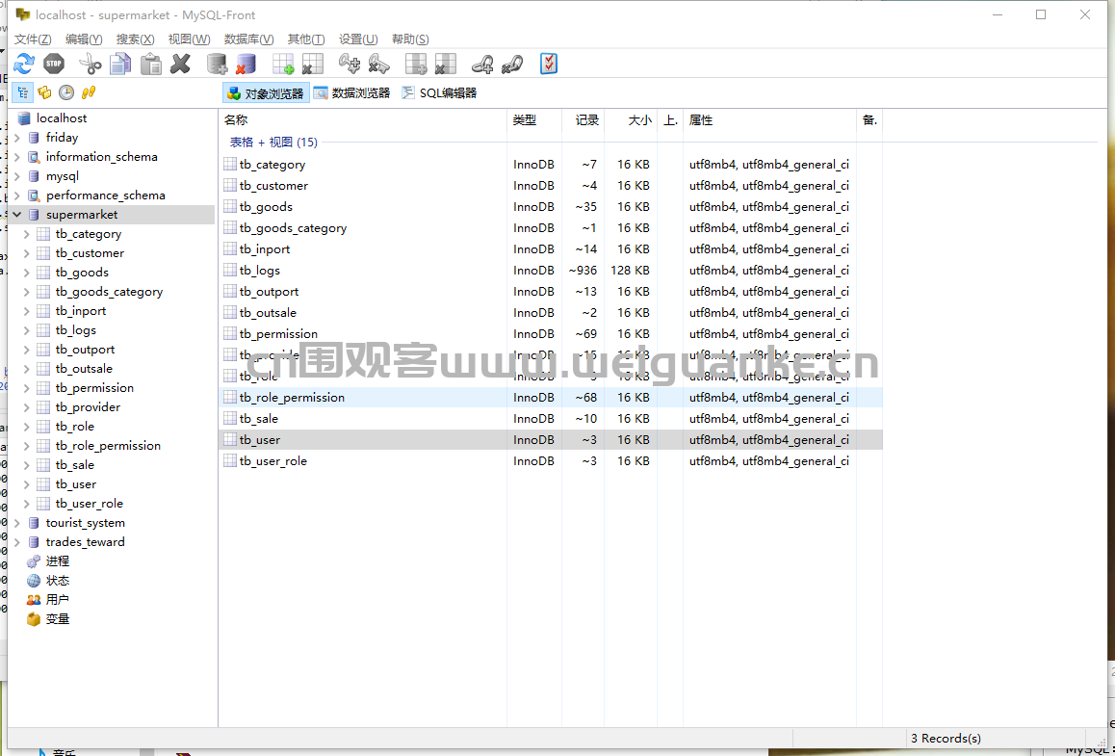Image resolution: width=1115 pixels, height=756 pixels.
Task: Sort by the 记录 column header
Action: 583,120
